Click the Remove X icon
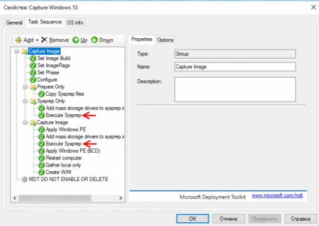The image size is (319, 226). coord(44,40)
